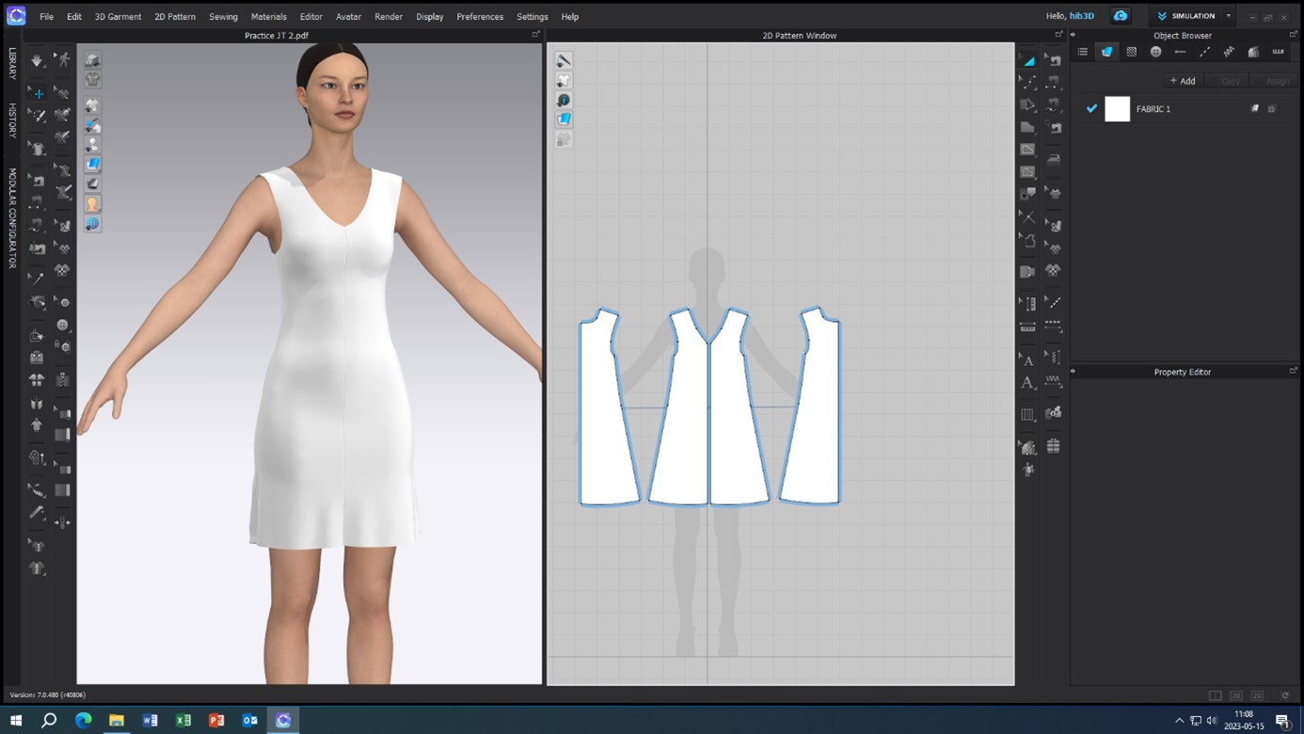Click the FABRIC 1 white color swatch

click(x=1117, y=109)
